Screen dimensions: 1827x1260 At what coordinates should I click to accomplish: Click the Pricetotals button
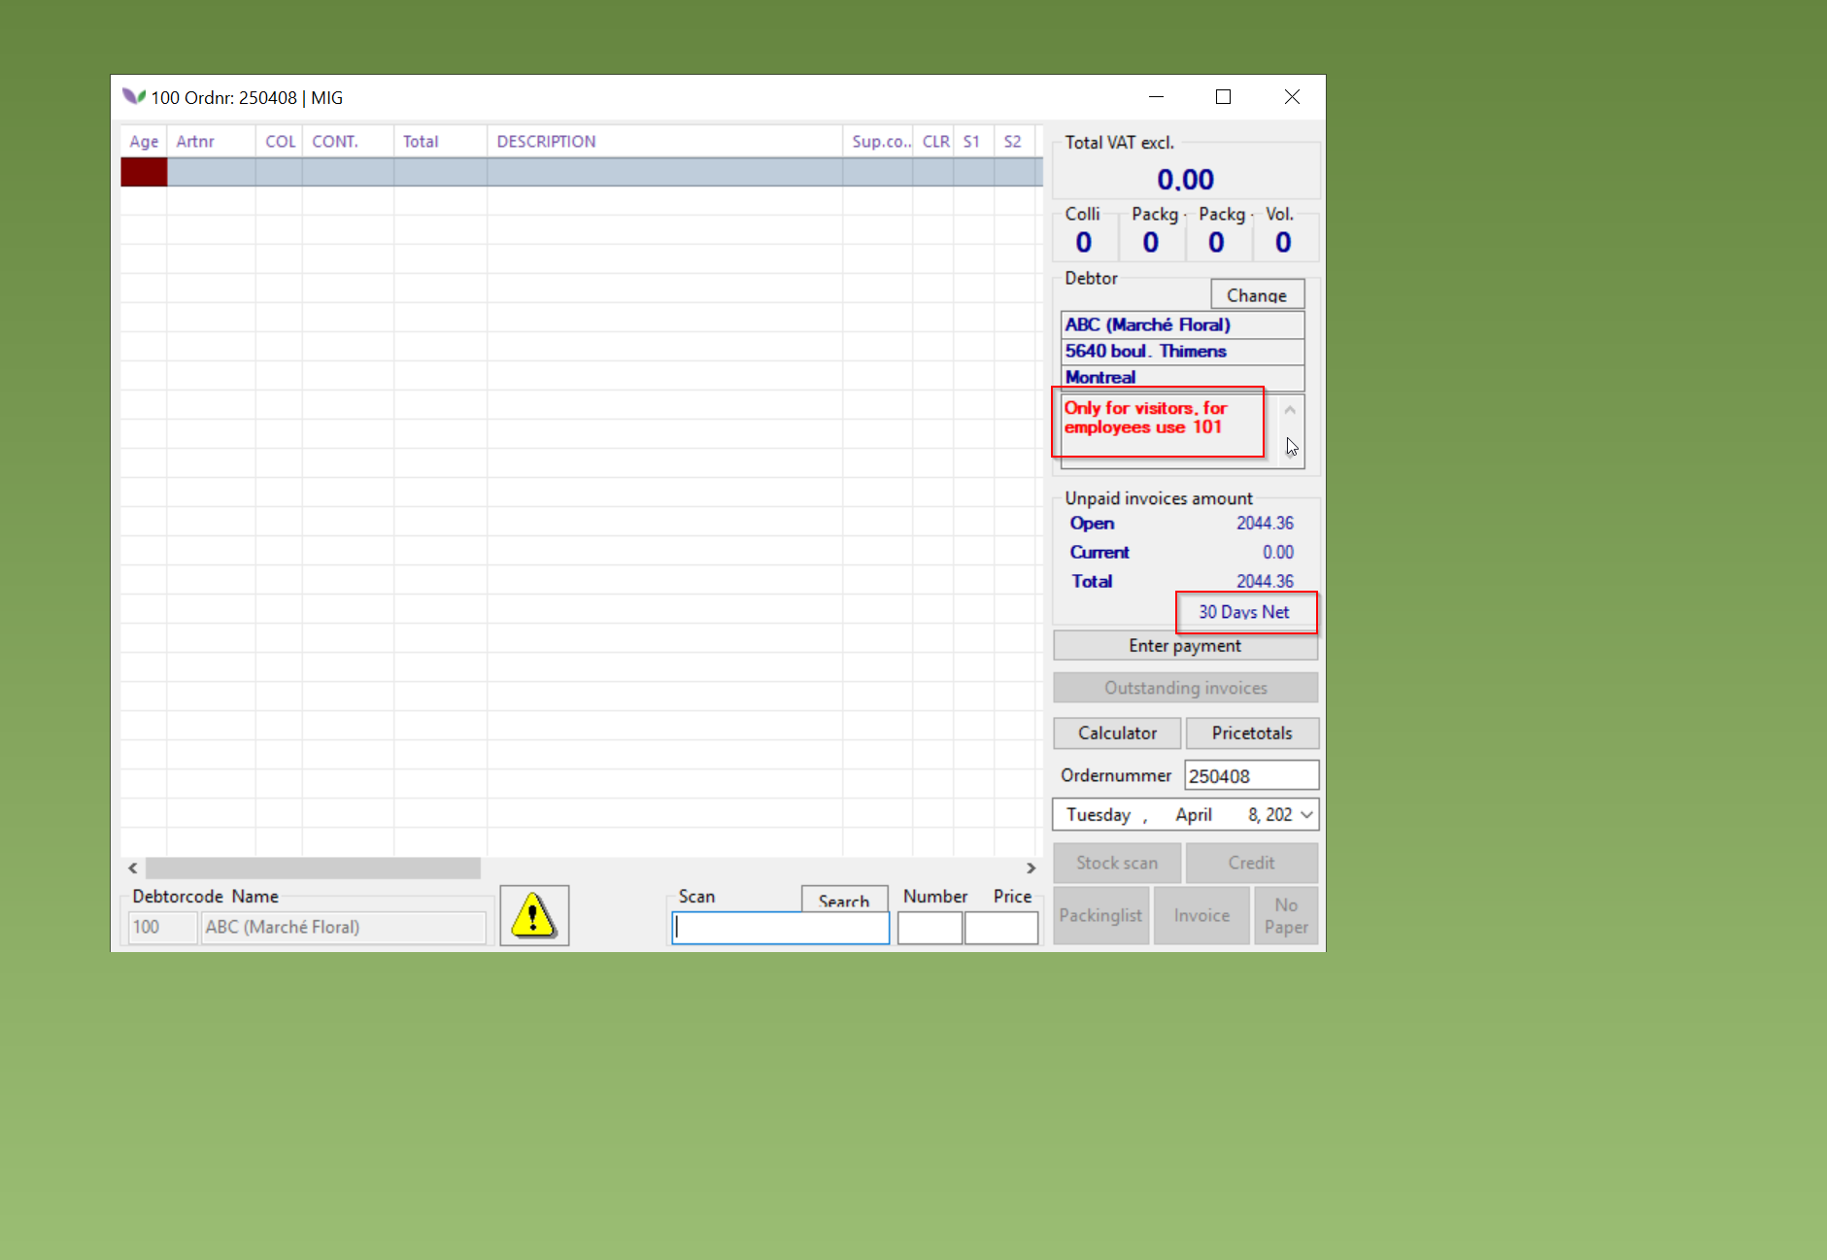click(x=1251, y=733)
